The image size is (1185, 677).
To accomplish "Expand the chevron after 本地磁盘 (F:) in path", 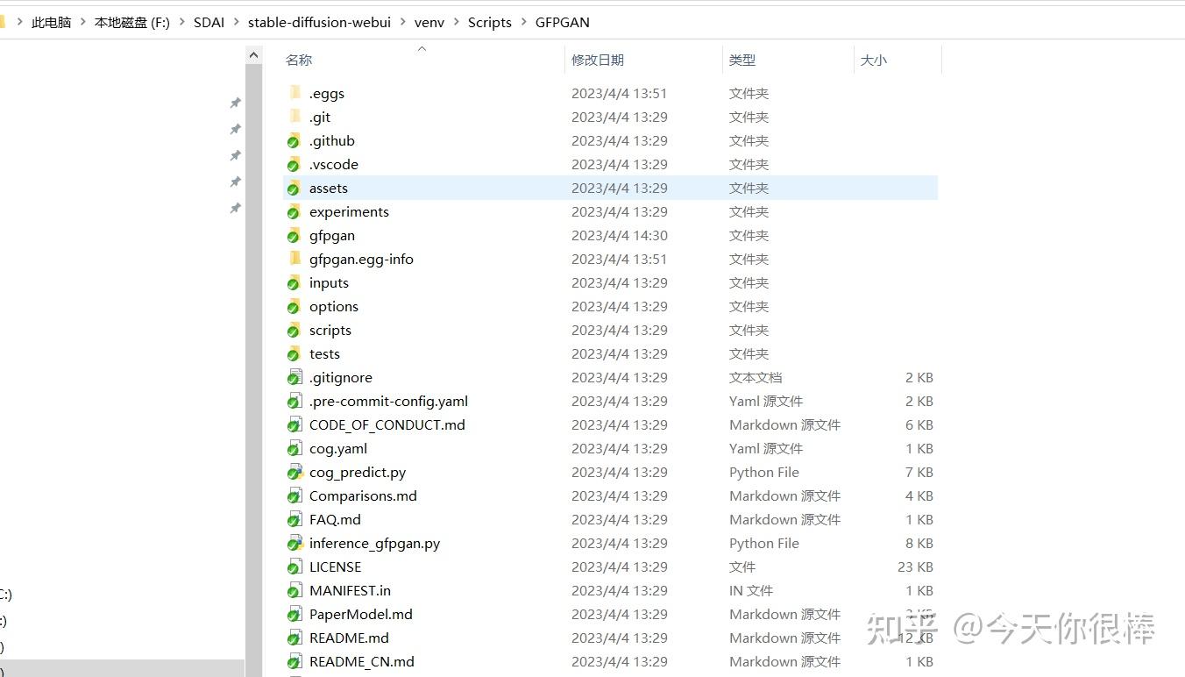I will [x=182, y=22].
